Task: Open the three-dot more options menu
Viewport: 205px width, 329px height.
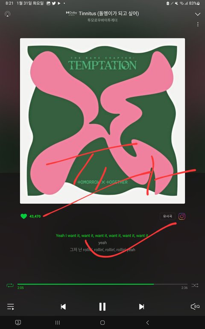Action: point(198,24)
